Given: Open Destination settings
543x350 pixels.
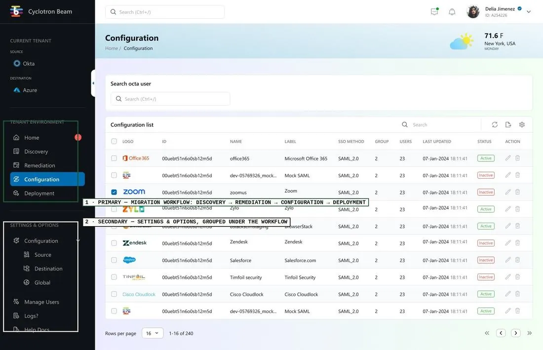Looking at the screenshot, I should 48,268.
